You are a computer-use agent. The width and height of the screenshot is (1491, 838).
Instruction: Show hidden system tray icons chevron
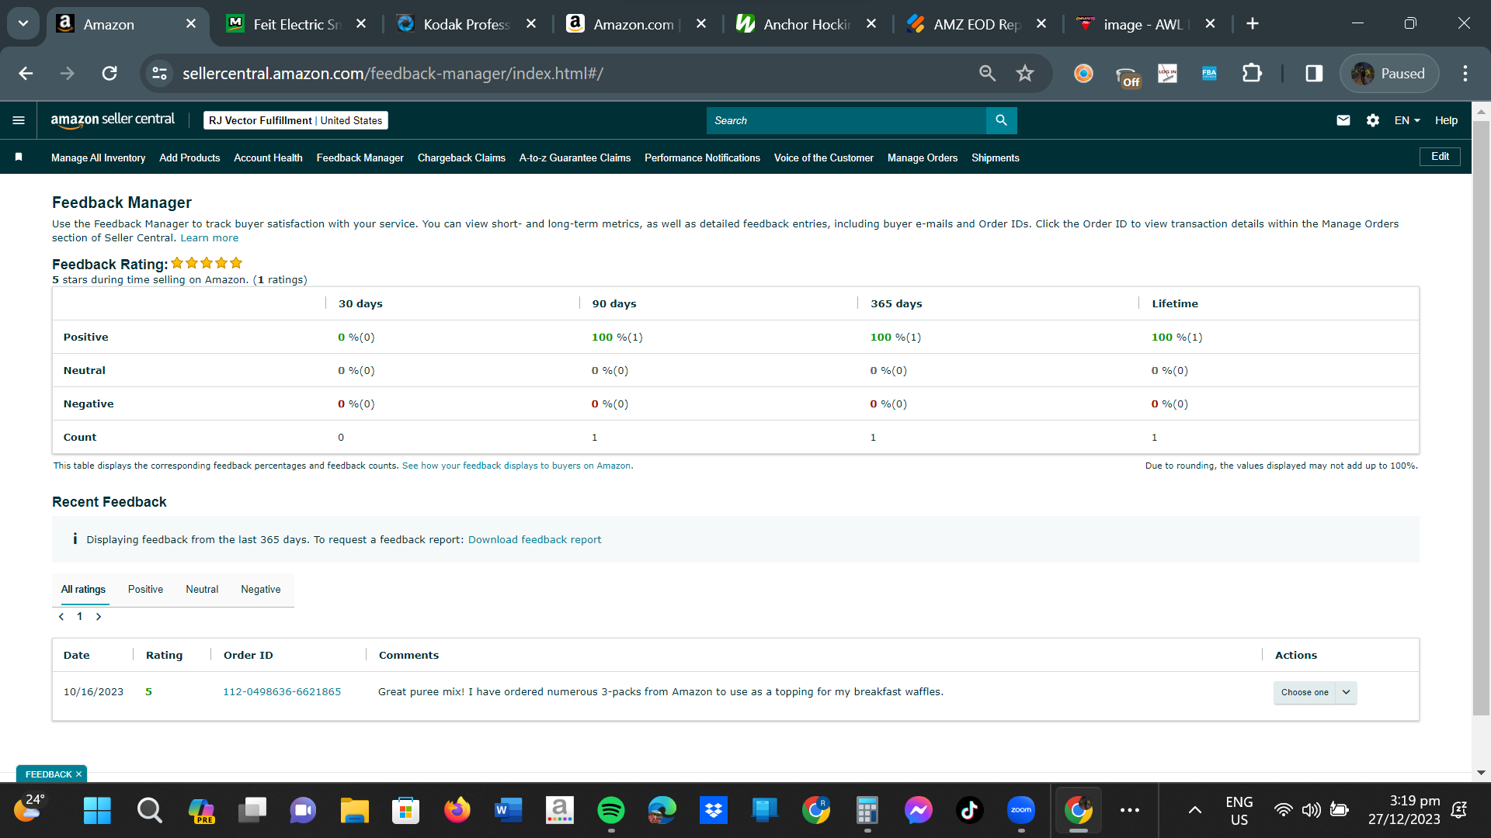1195,810
